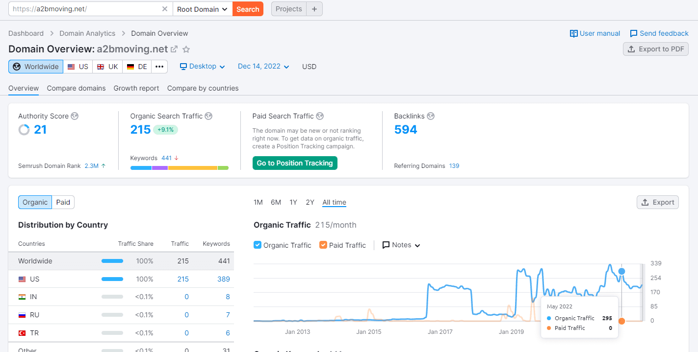Open the Root Domain dropdown
The image size is (698, 352).
tap(202, 9)
